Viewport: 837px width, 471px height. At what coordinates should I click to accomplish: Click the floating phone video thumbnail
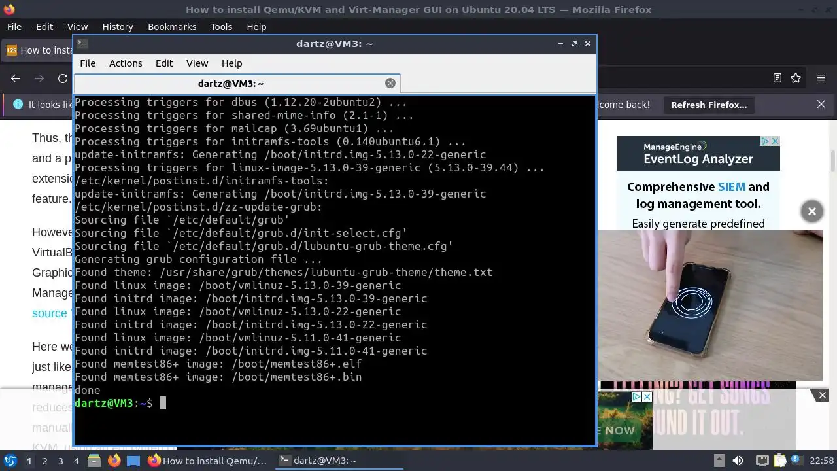pyautogui.click(x=709, y=305)
